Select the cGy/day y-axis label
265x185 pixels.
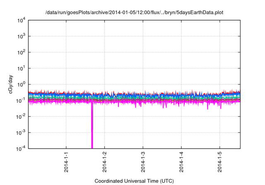tap(10, 84)
